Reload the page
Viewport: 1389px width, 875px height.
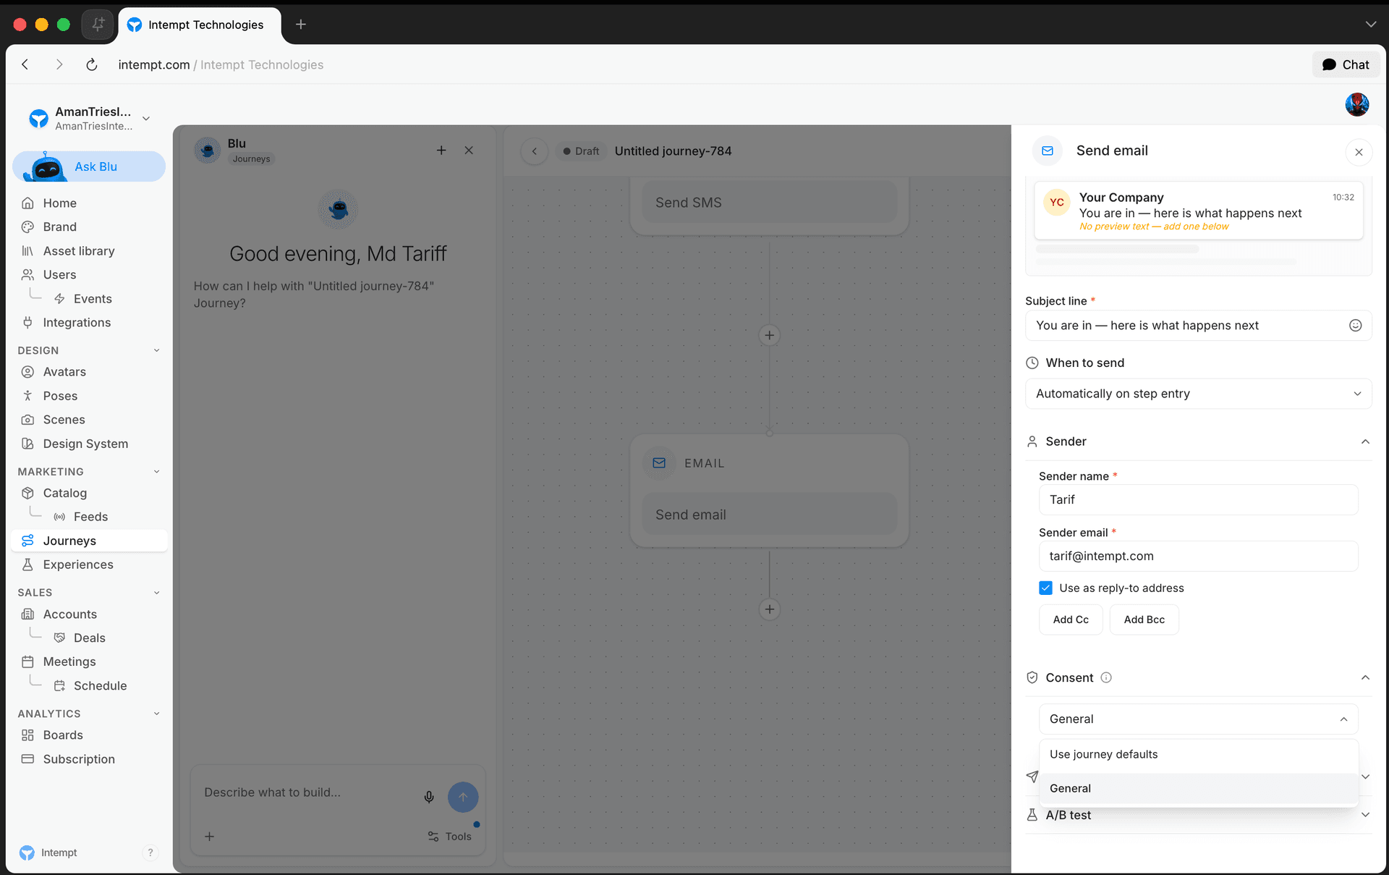pyautogui.click(x=92, y=64)
